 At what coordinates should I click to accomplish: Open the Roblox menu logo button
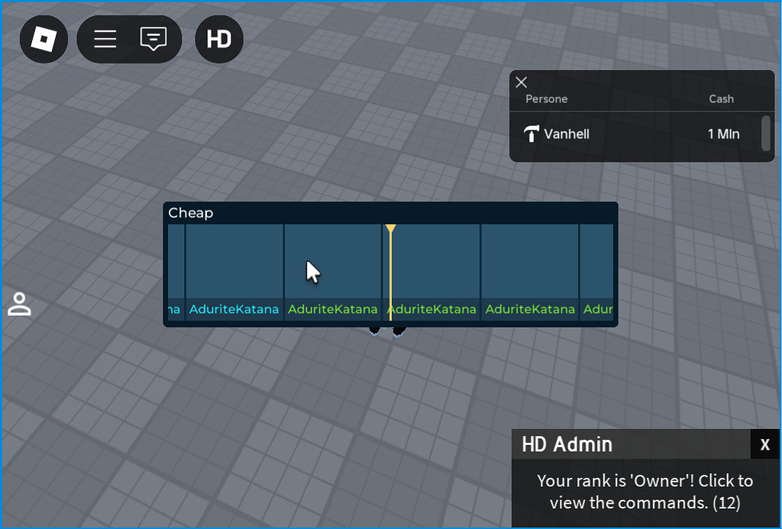[44, 39]
